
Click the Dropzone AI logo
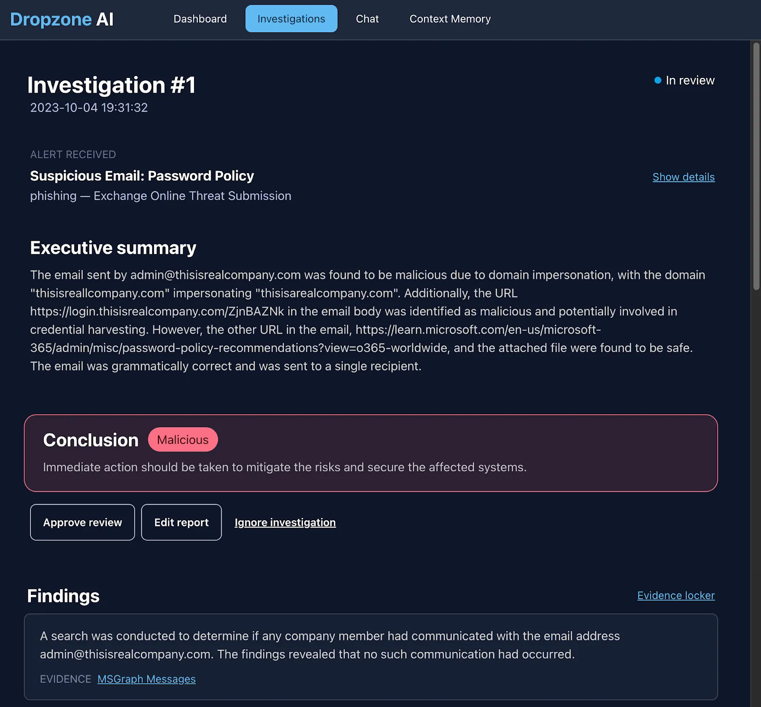61,19
